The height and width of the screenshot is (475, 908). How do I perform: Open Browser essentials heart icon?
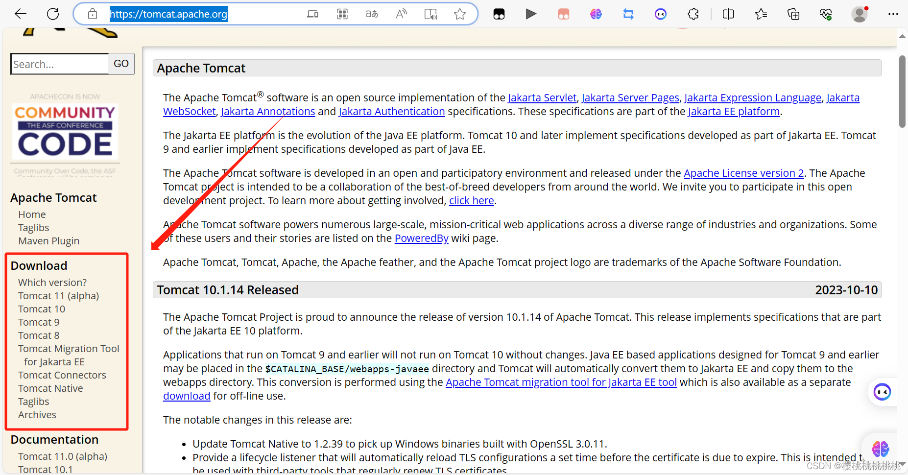826,14
